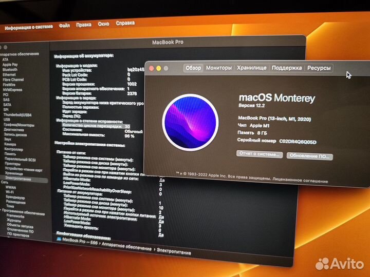The width and height of the screenshot is (370, 277).
Task: Select Размещения in the sidebar
Action: tap(16, 202)
